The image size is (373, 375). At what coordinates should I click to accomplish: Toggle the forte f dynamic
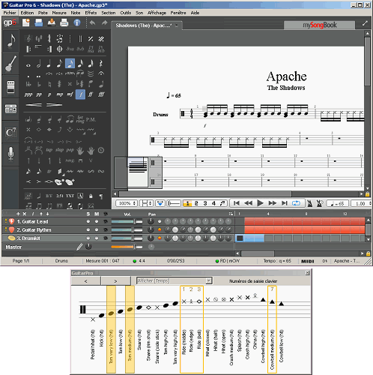(80, 94)
